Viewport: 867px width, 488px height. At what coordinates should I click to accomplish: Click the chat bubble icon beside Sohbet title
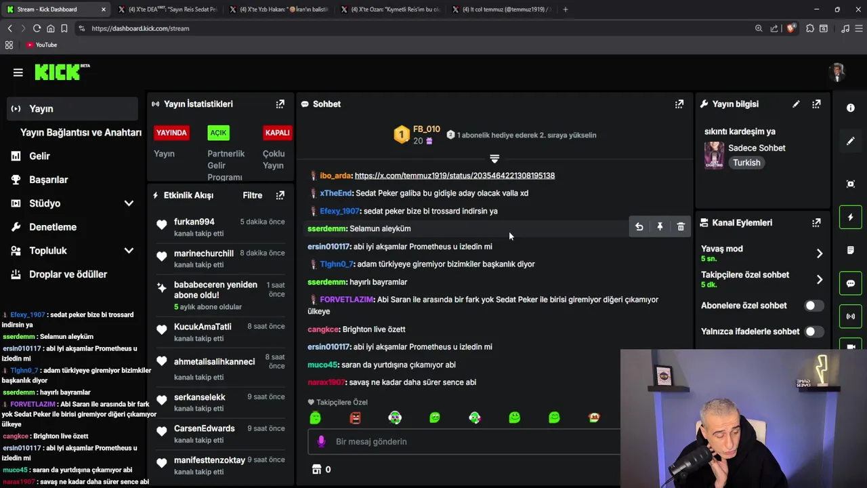[305, 104]
